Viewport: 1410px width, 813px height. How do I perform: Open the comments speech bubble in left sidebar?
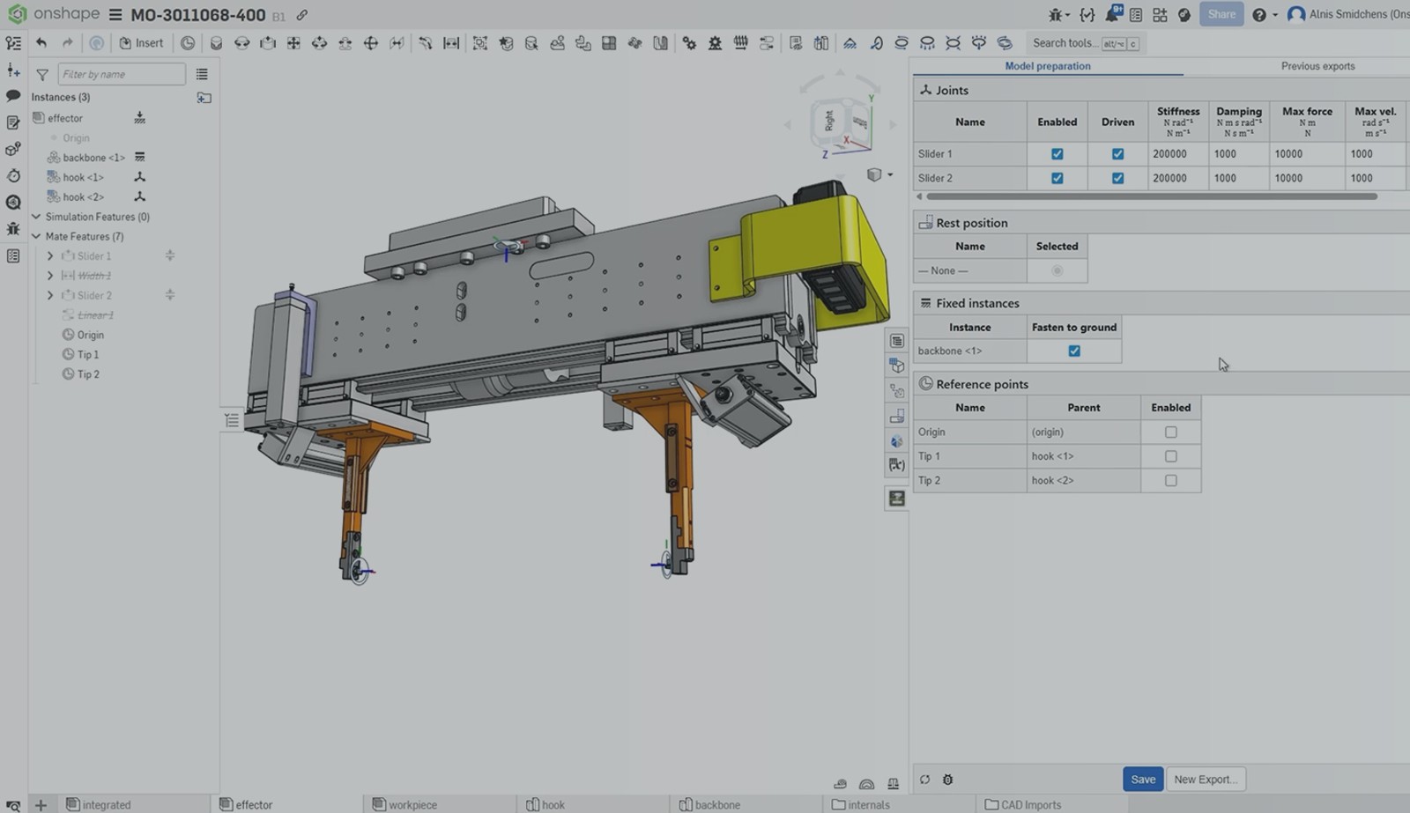[13, 96]
